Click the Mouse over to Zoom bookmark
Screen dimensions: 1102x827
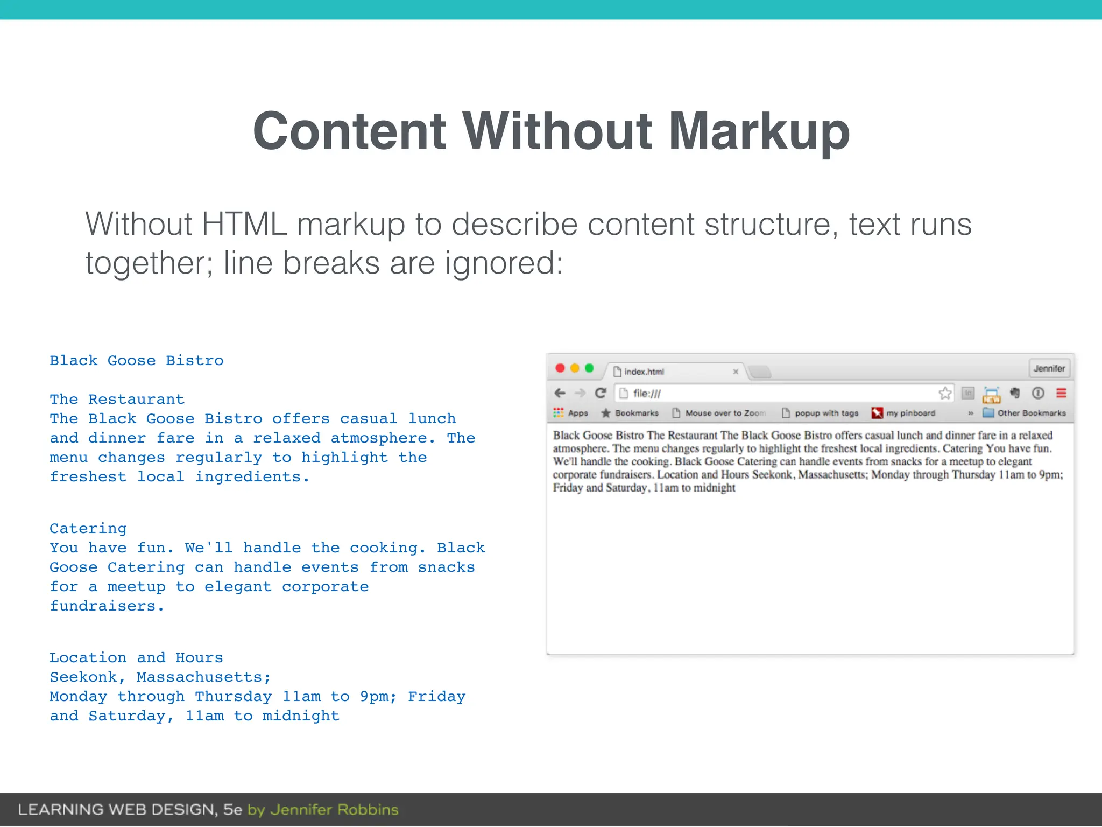719,413
